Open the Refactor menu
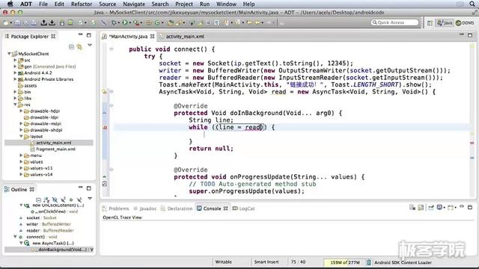This screenshot has width=479, height=269. pos(82,4)
